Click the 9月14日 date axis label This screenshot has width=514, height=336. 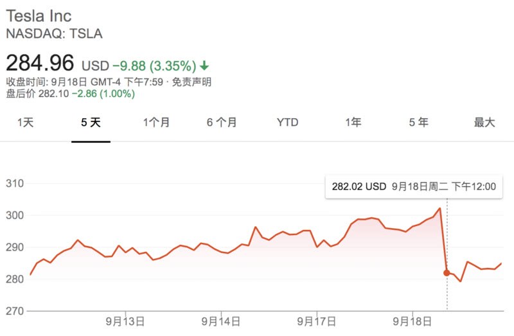(x=221, y=321)
